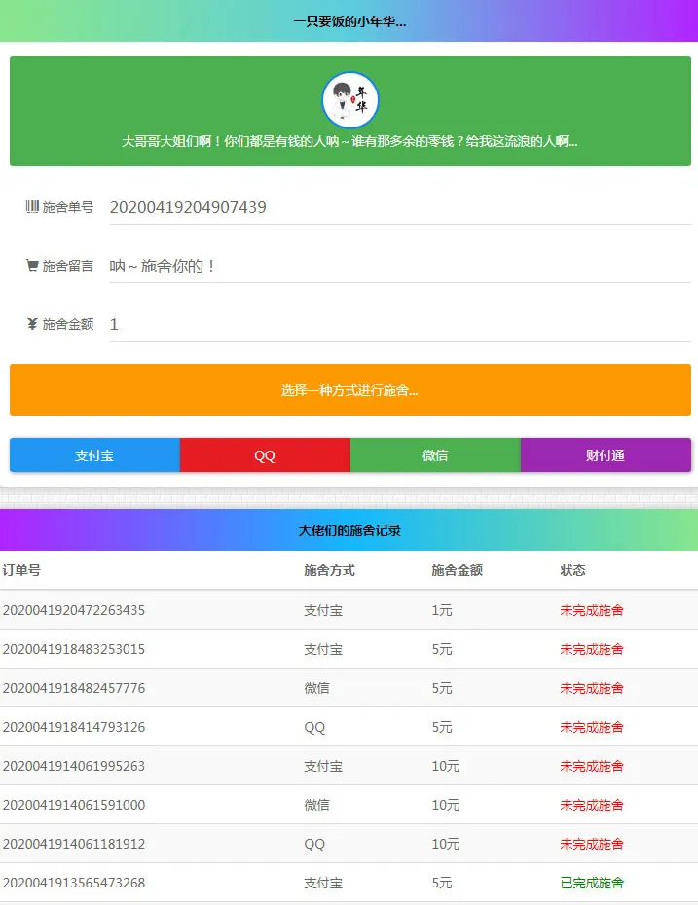Screen dimensions: 698x905
Task: Select order number 2020041918414793126
Action: (x=74, y=727)
